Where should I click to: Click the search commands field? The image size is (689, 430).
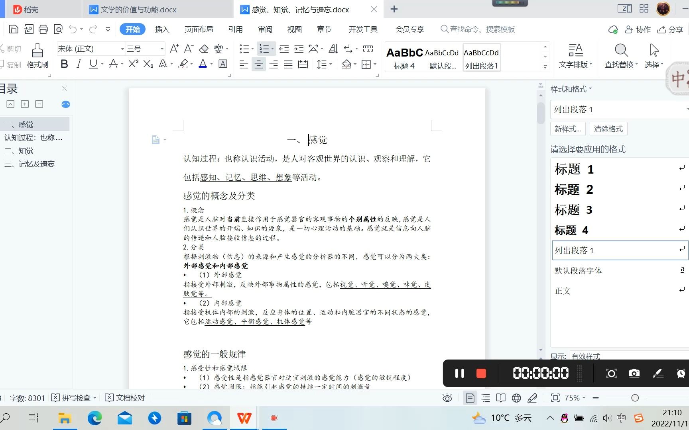point(478,29)
